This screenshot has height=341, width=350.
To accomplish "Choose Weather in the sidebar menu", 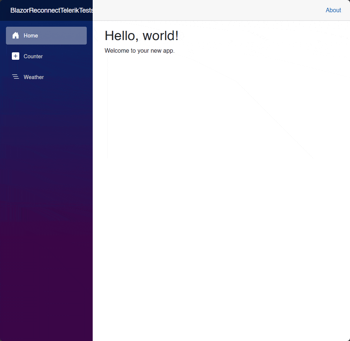I will (33, 77).
